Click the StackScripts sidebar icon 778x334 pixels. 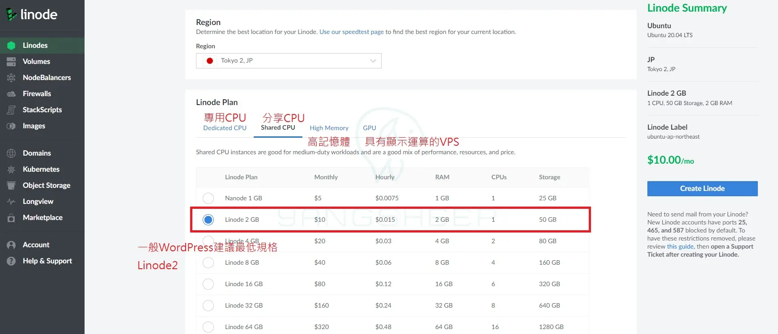pos(11,110)
